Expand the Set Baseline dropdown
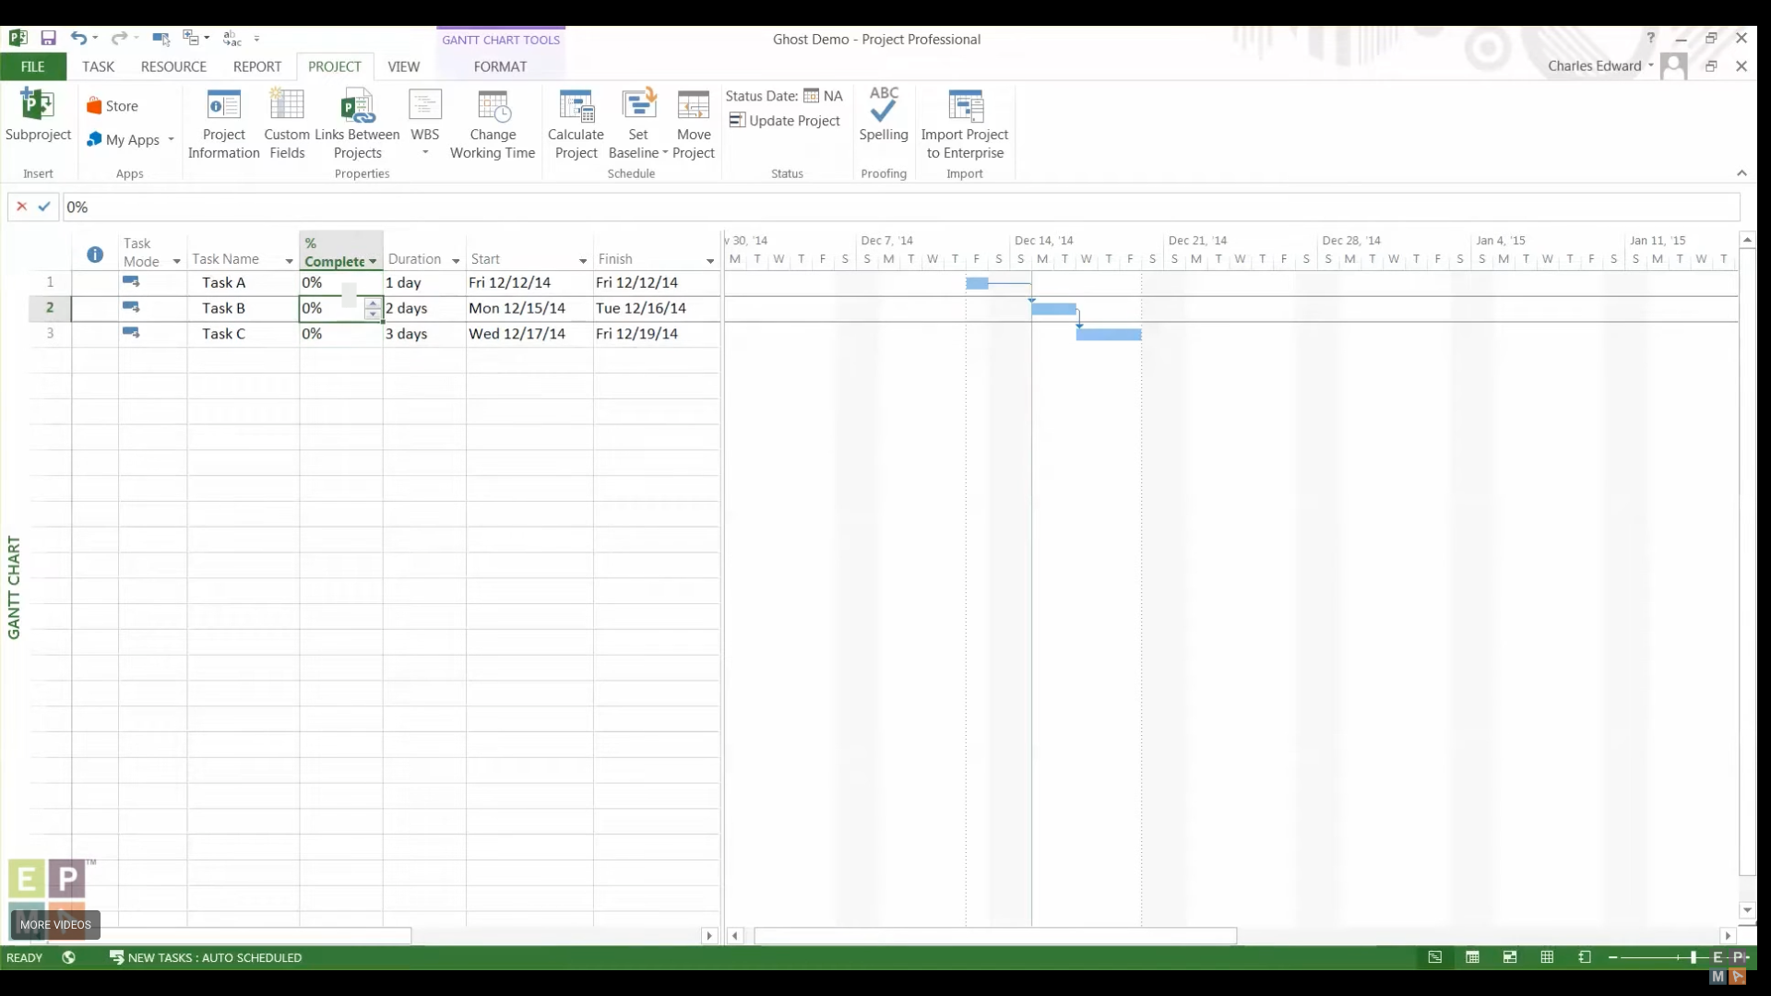Viewport: 1771px width, 996px height. click(664, 153)
